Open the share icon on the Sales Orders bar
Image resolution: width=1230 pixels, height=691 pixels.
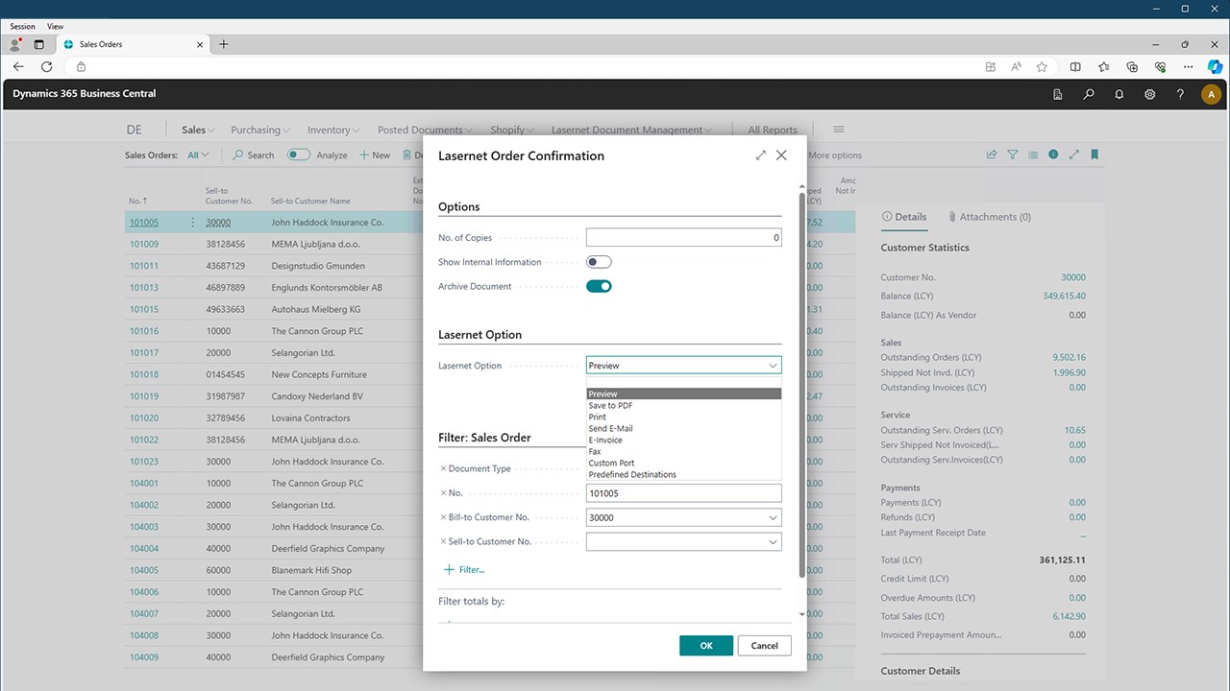[992, 155]
